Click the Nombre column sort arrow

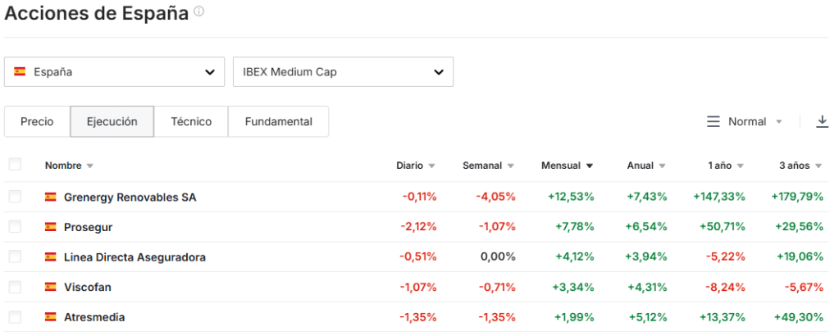point(90,166)
